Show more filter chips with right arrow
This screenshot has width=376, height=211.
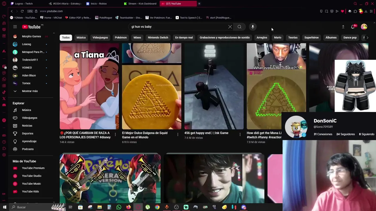pos(367,38)
